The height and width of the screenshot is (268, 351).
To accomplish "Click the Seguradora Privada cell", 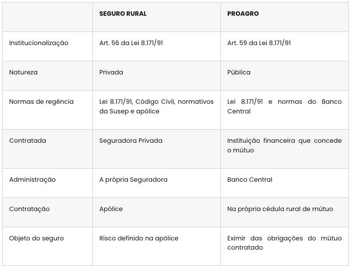I will 131,141.
